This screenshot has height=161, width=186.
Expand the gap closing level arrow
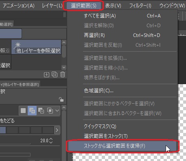(x=57, y=130)
